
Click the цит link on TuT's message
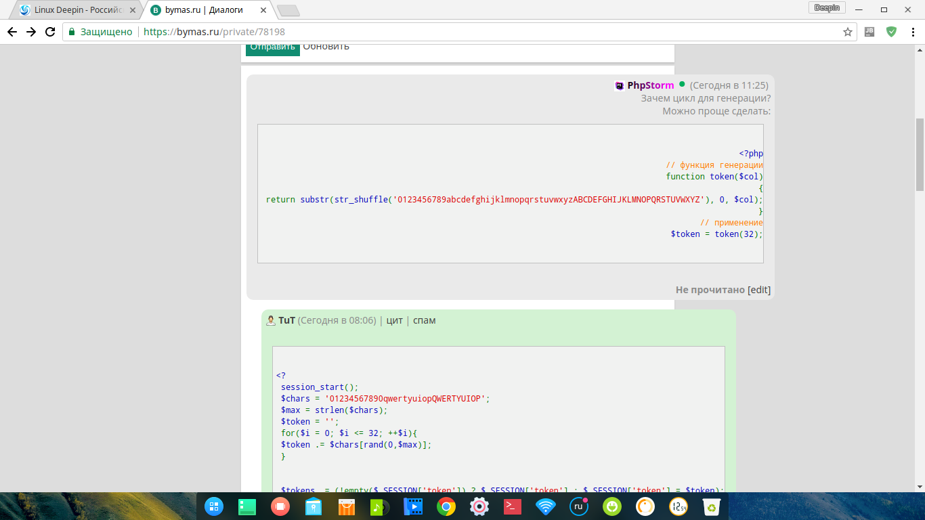coord(394,320)
